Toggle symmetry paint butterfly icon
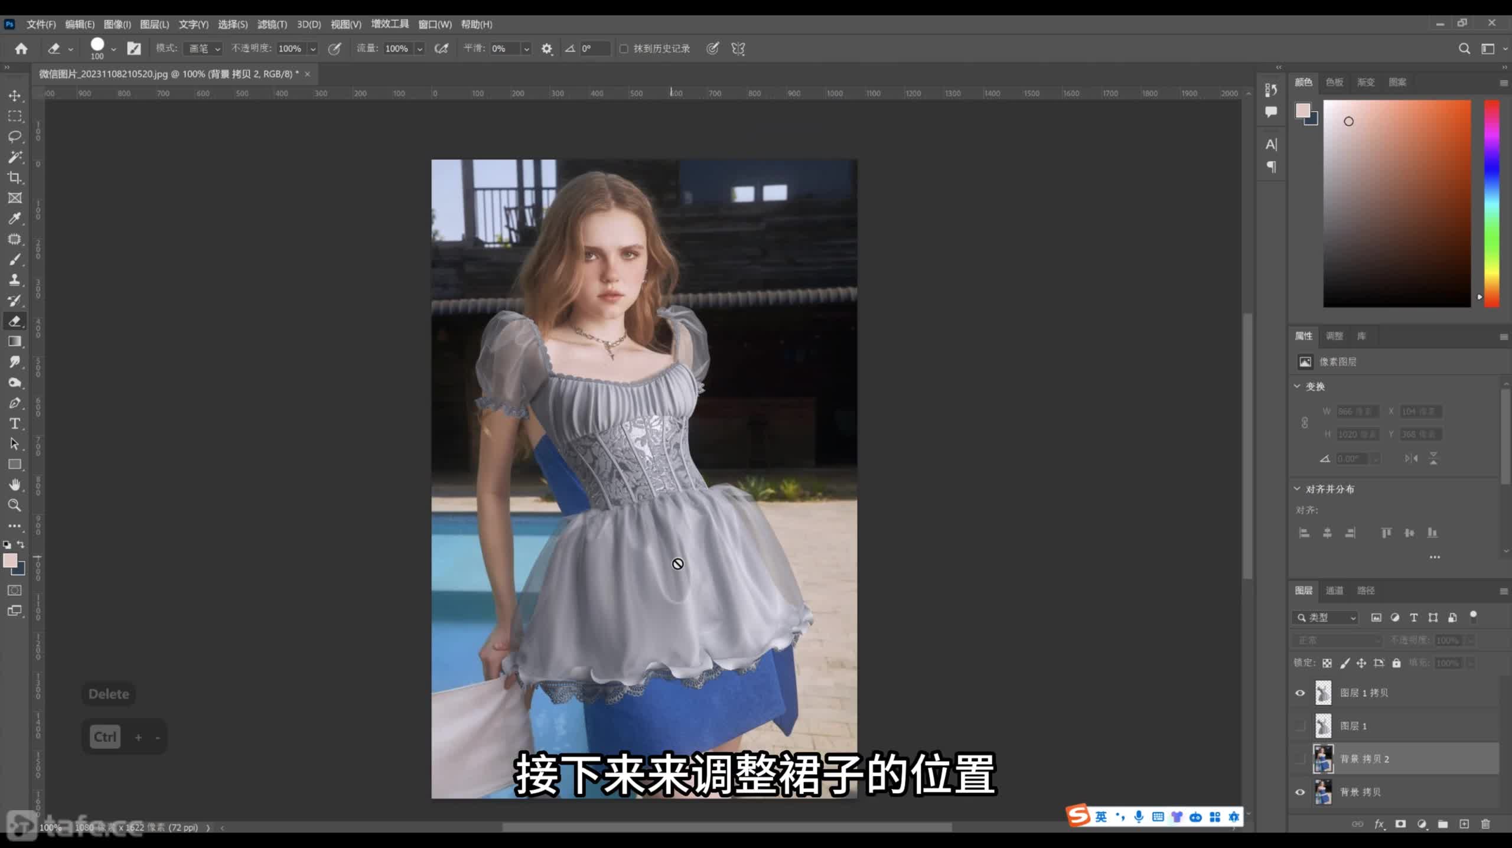This screenshot has height=848, width=1512. pos(738,48)
